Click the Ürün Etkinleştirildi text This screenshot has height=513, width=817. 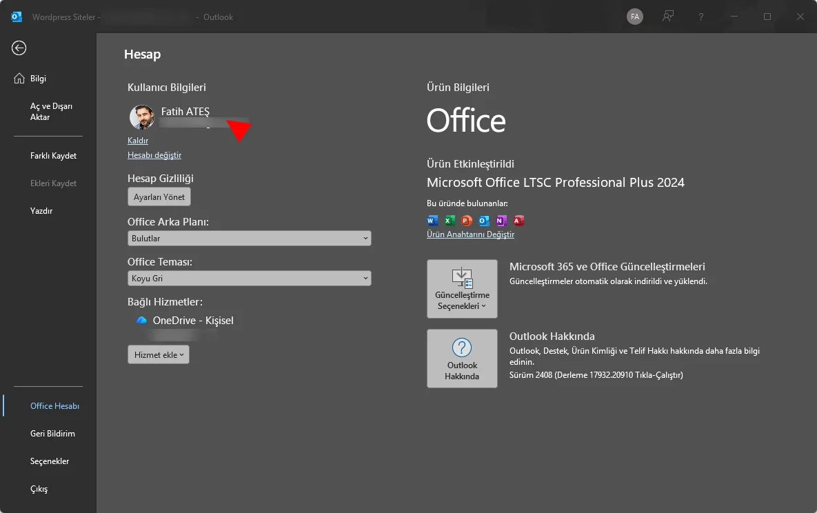(x=470, y=163)
